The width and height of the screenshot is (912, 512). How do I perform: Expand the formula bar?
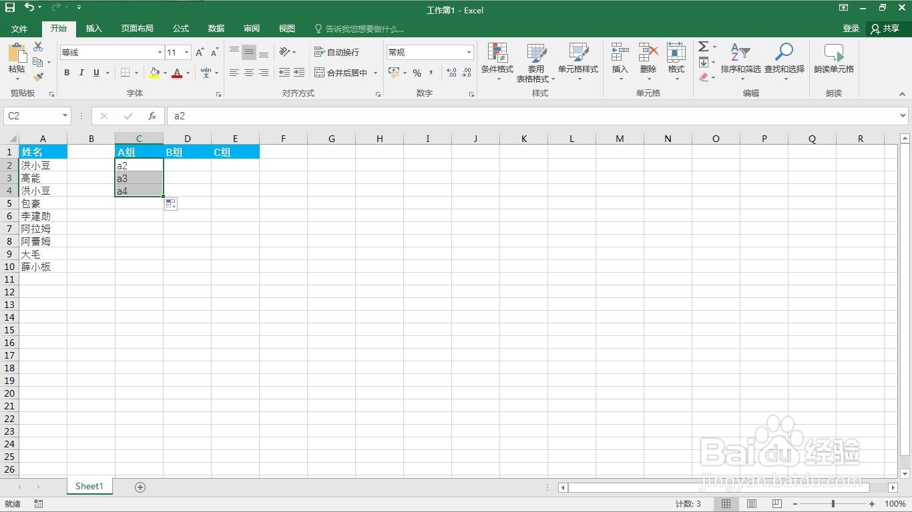pos(903,116)
